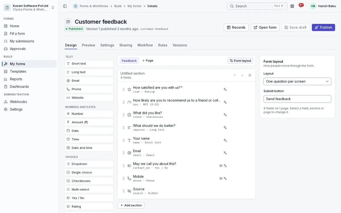Click phone icon of Mobile field

point(129,178)
